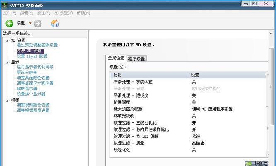This screenshot has height=166, width=276.
Task: Maximize the NVIDIA 控制面板 window
Action: 254,3
